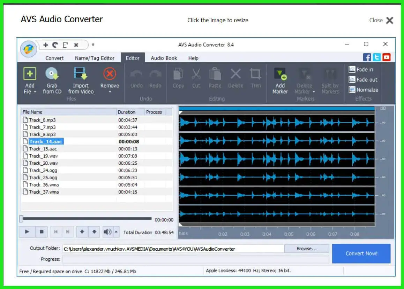The width and height of the screenshot is (404, 289).
Task: Open the Twitter page icon
Action: pos(377,57)
